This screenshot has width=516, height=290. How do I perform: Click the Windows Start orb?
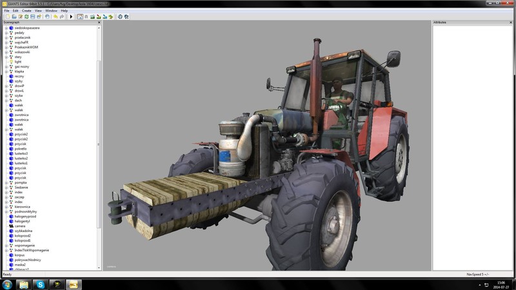[7, 284]
